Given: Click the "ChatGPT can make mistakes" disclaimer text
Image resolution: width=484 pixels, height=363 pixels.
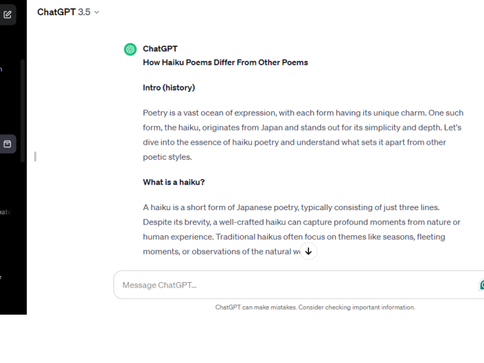Looking at the screenshot, I should 315,307.
